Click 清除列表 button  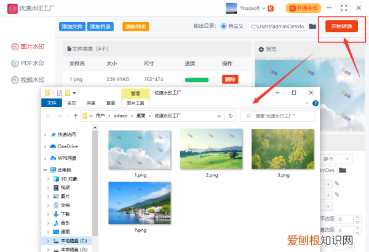(135, 26)
